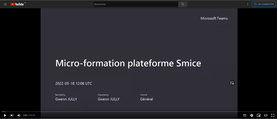277x119 pixels.
Task: Enter fullscreen mode
Action: [x=273, y=116]
